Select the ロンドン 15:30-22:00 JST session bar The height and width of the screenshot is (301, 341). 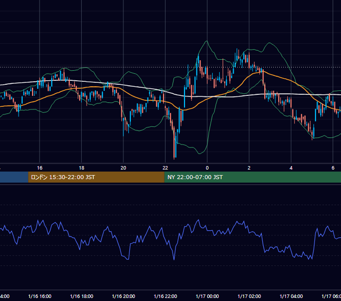point(96,177)
